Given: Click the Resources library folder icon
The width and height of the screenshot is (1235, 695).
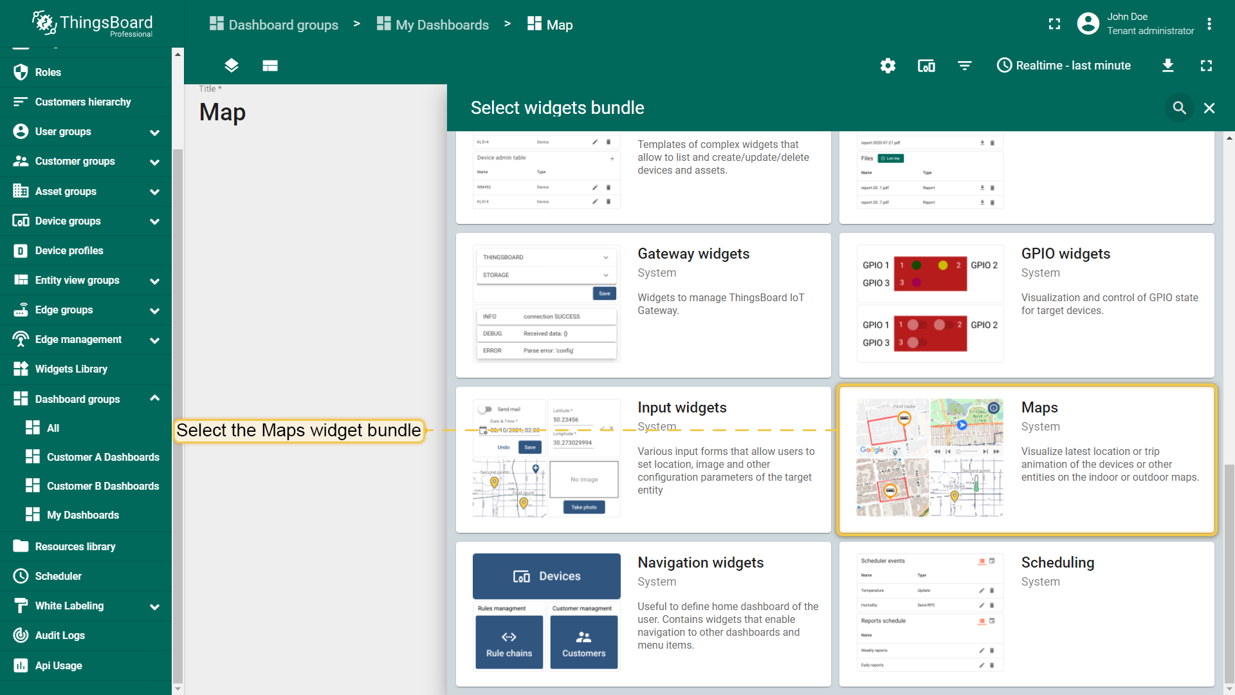Looking at the screenshot, I should 21,546.
